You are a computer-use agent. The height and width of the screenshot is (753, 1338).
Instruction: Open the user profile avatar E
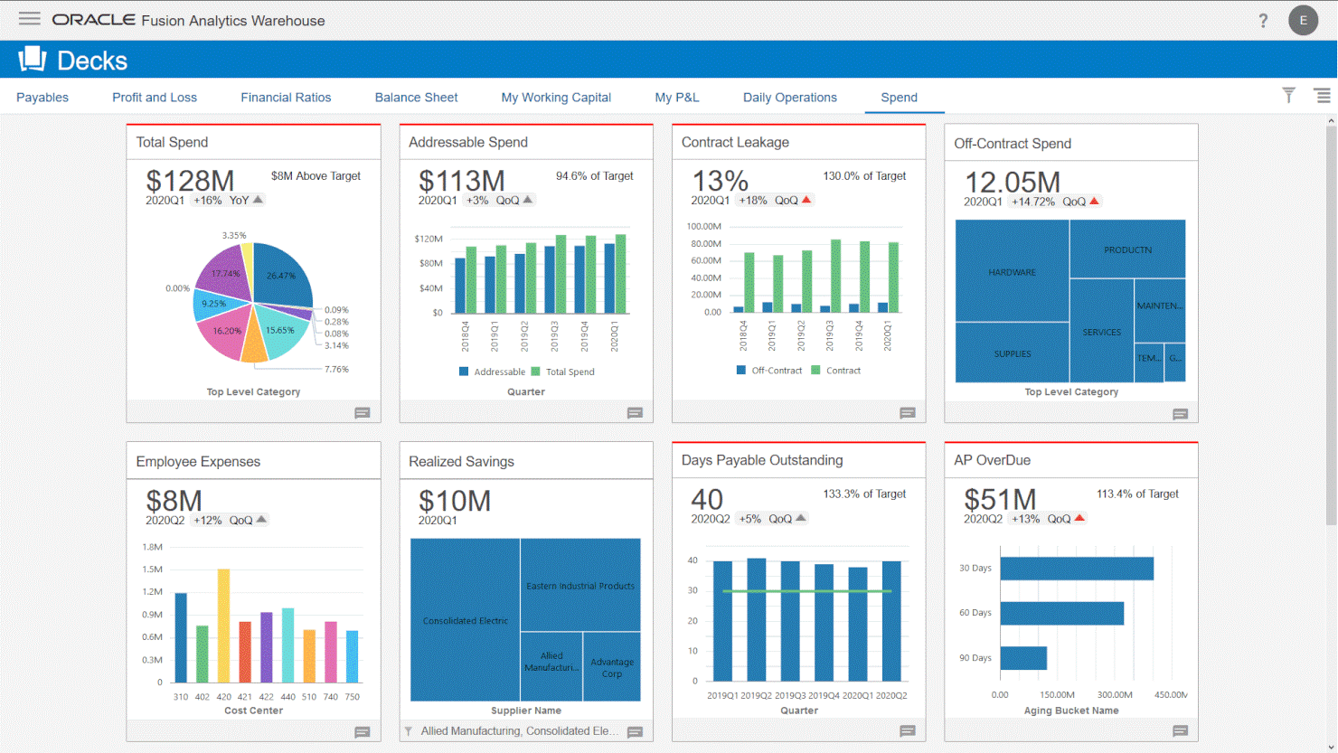point(1303,21)
